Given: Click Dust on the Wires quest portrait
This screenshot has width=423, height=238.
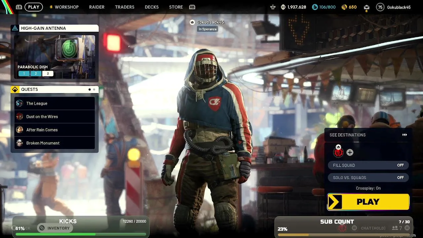Looking at the screenshot, I should (19, 116).
